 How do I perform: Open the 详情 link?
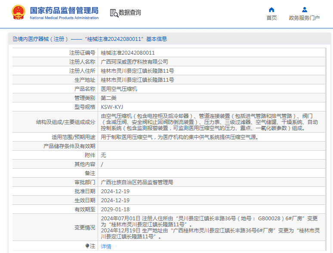coord(106,247)
